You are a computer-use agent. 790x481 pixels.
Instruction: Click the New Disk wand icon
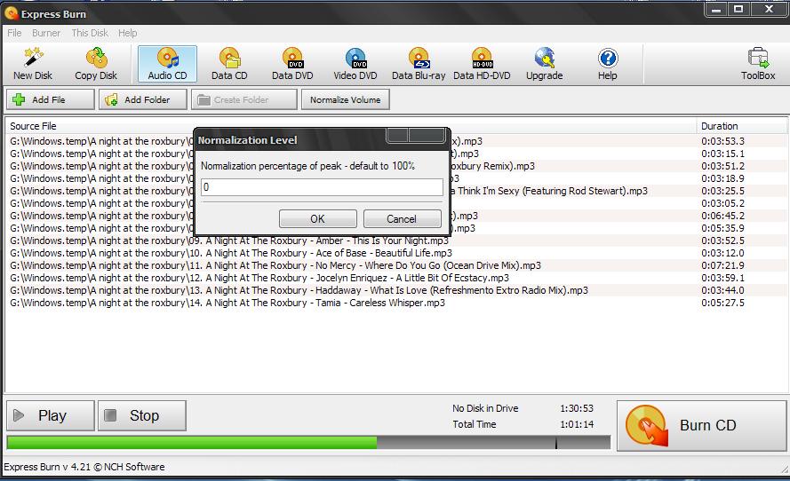pyautogui.click(x=33, y=58)
